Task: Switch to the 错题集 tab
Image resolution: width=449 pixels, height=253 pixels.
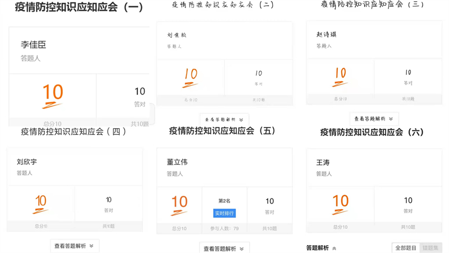Action: coord(430,248)
